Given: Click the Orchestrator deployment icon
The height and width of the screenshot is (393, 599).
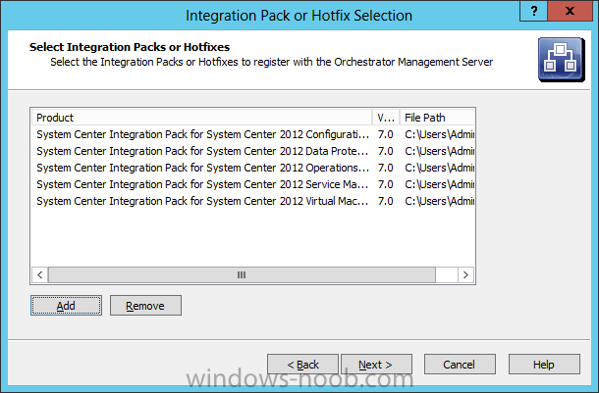Looking at the screenshot, I should [561, 60].
